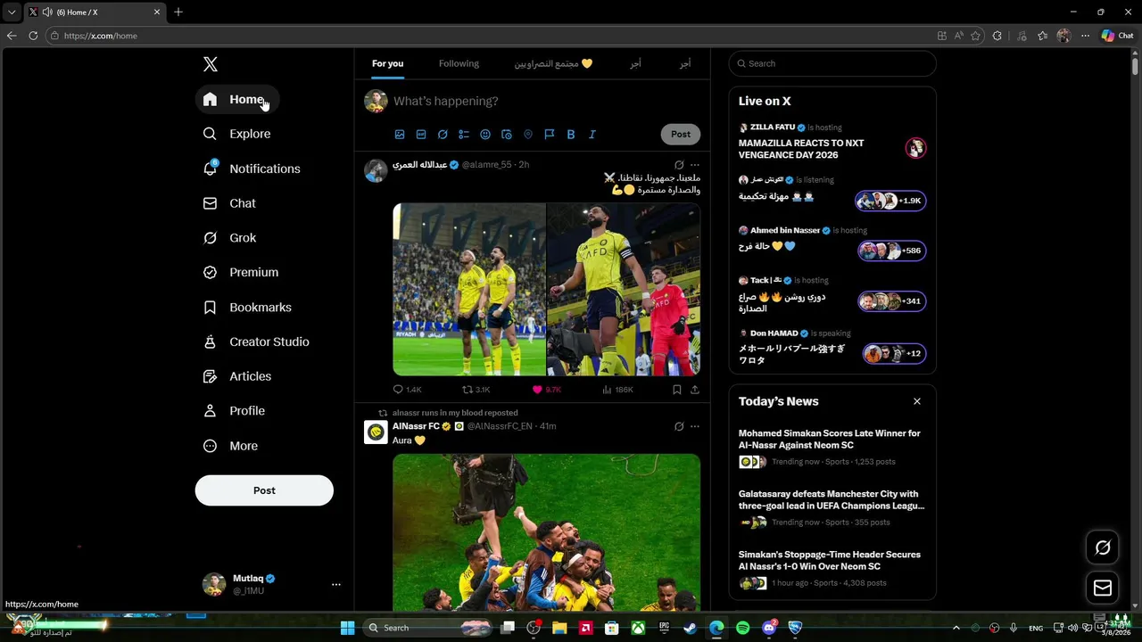The height and width of the screenshot is (642, 1142).
Task: Click the X search box
Action: 832,63
